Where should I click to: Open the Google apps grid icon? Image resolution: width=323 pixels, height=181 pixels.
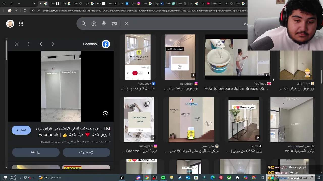click(21, 24)
